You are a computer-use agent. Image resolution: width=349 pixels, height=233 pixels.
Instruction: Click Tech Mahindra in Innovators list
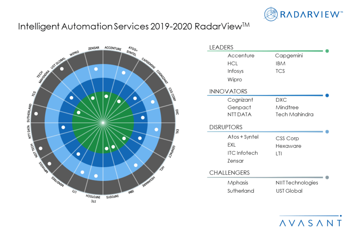click(x=294, y=115)
